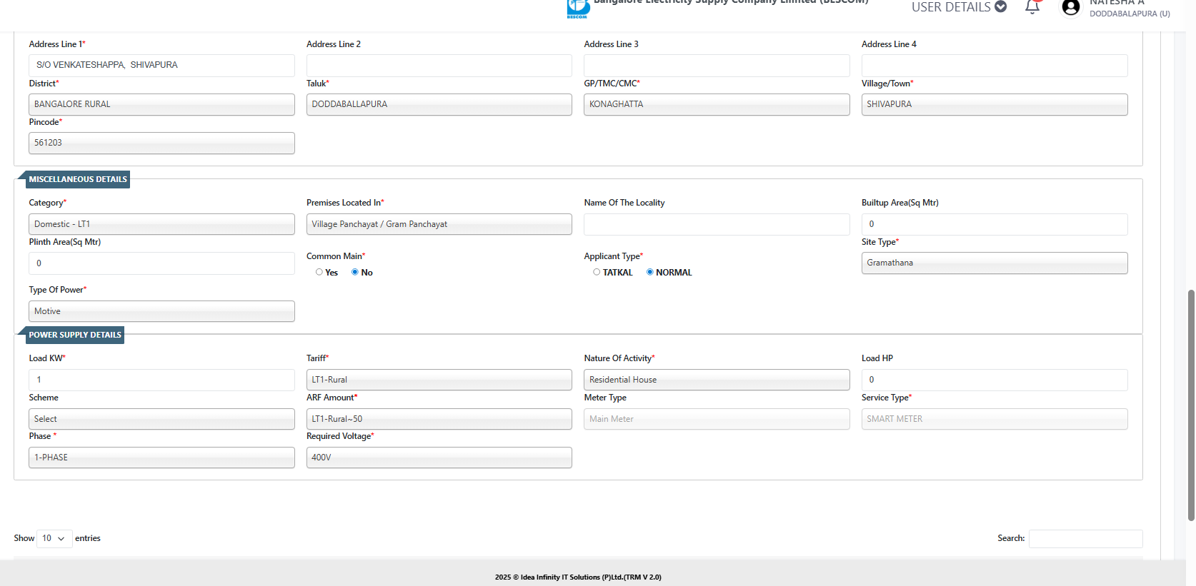Click into the Search input field

tap(1085, 539)
